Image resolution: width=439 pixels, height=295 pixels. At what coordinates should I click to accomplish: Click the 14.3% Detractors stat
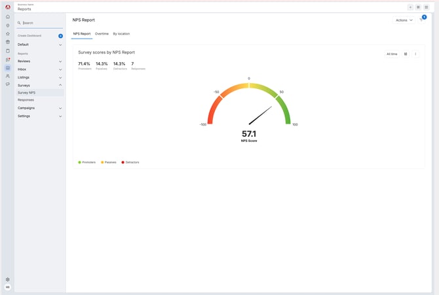(119, 65)
